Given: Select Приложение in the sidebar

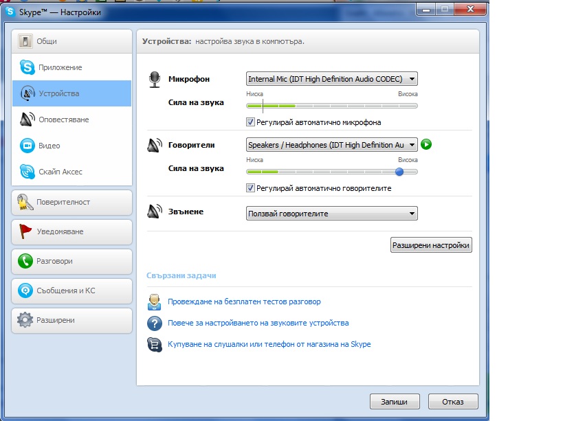Looking at the screenshot, I should [x=71, y=67].
